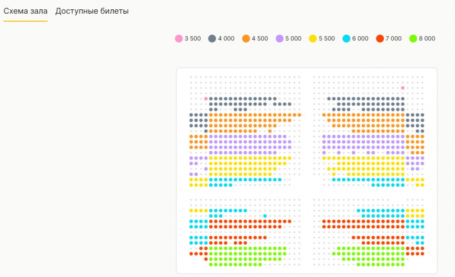455x277 pixels.
Task: Switch to the Схема зала tab
Action: 25,11
